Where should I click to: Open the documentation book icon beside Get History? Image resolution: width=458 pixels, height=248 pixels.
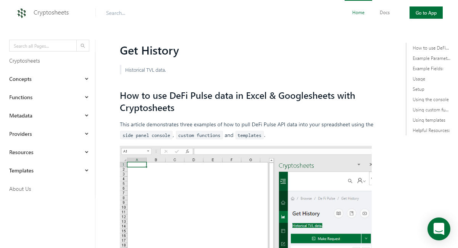point(339,213)
